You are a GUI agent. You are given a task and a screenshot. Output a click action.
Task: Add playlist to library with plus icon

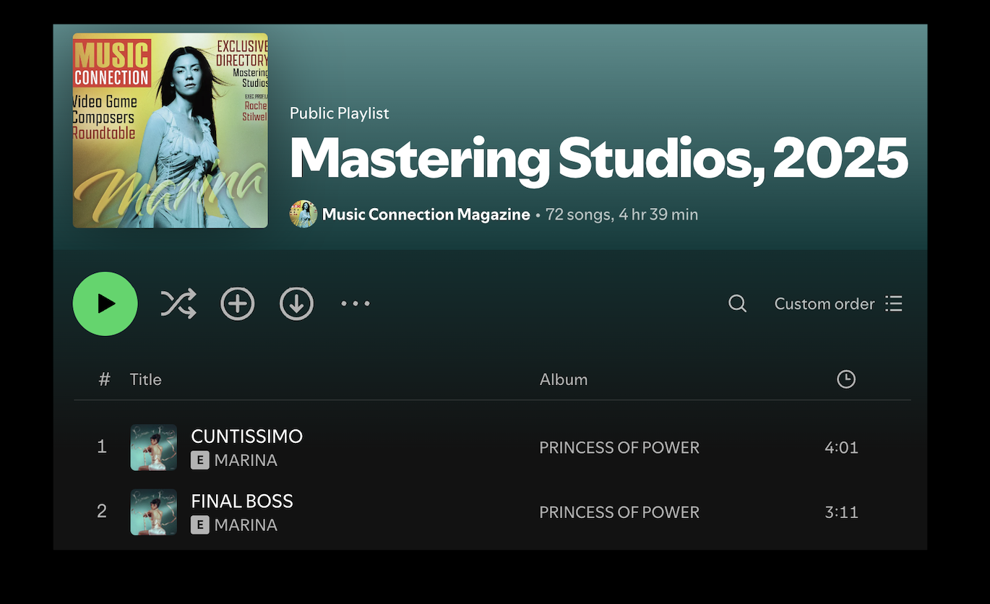238,303
